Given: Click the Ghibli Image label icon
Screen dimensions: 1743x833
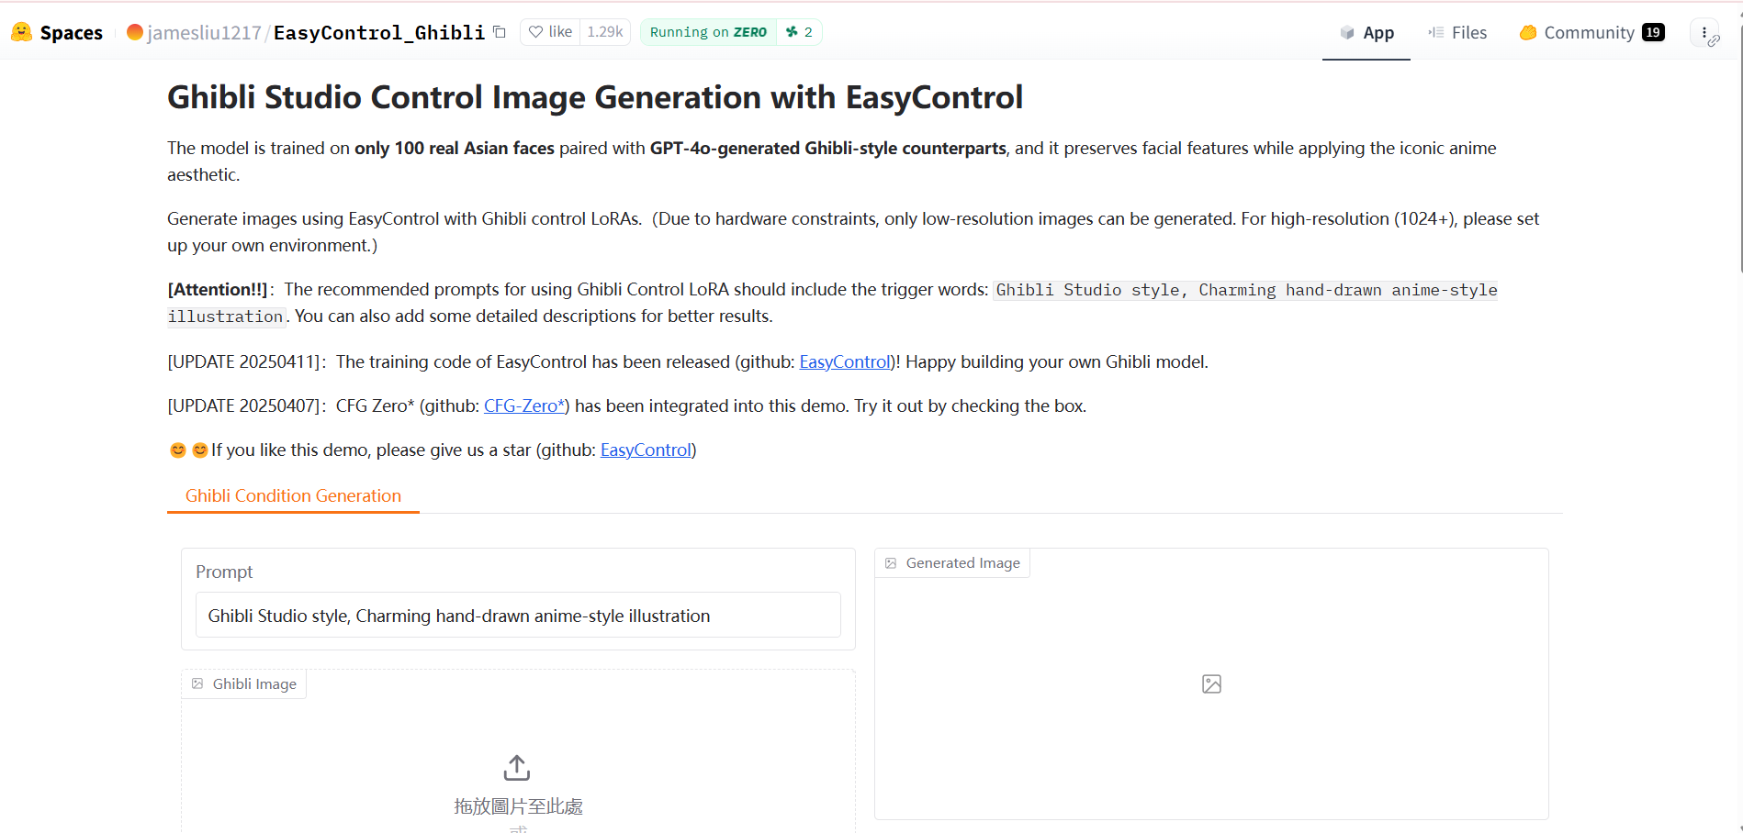Looking at the screenshot, I should (x=197, y=683).
